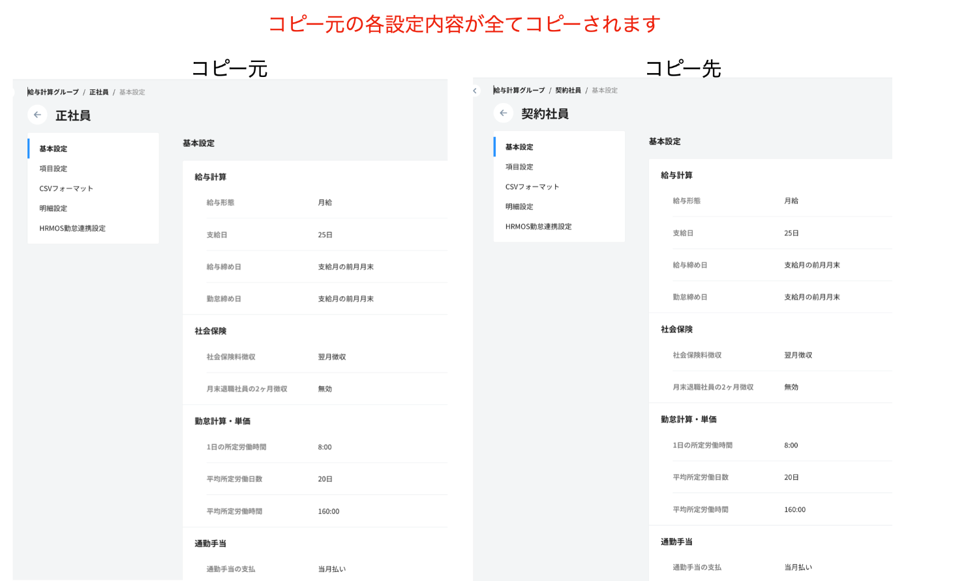Click back arrow beside 正社員 title

coord(37,115)
